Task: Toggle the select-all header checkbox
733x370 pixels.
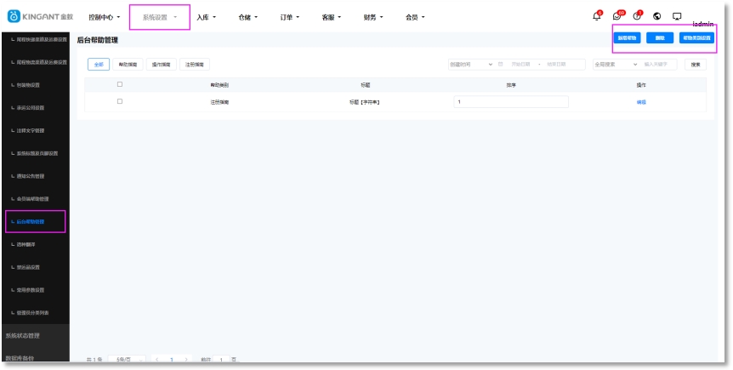Action: [120, 84]
